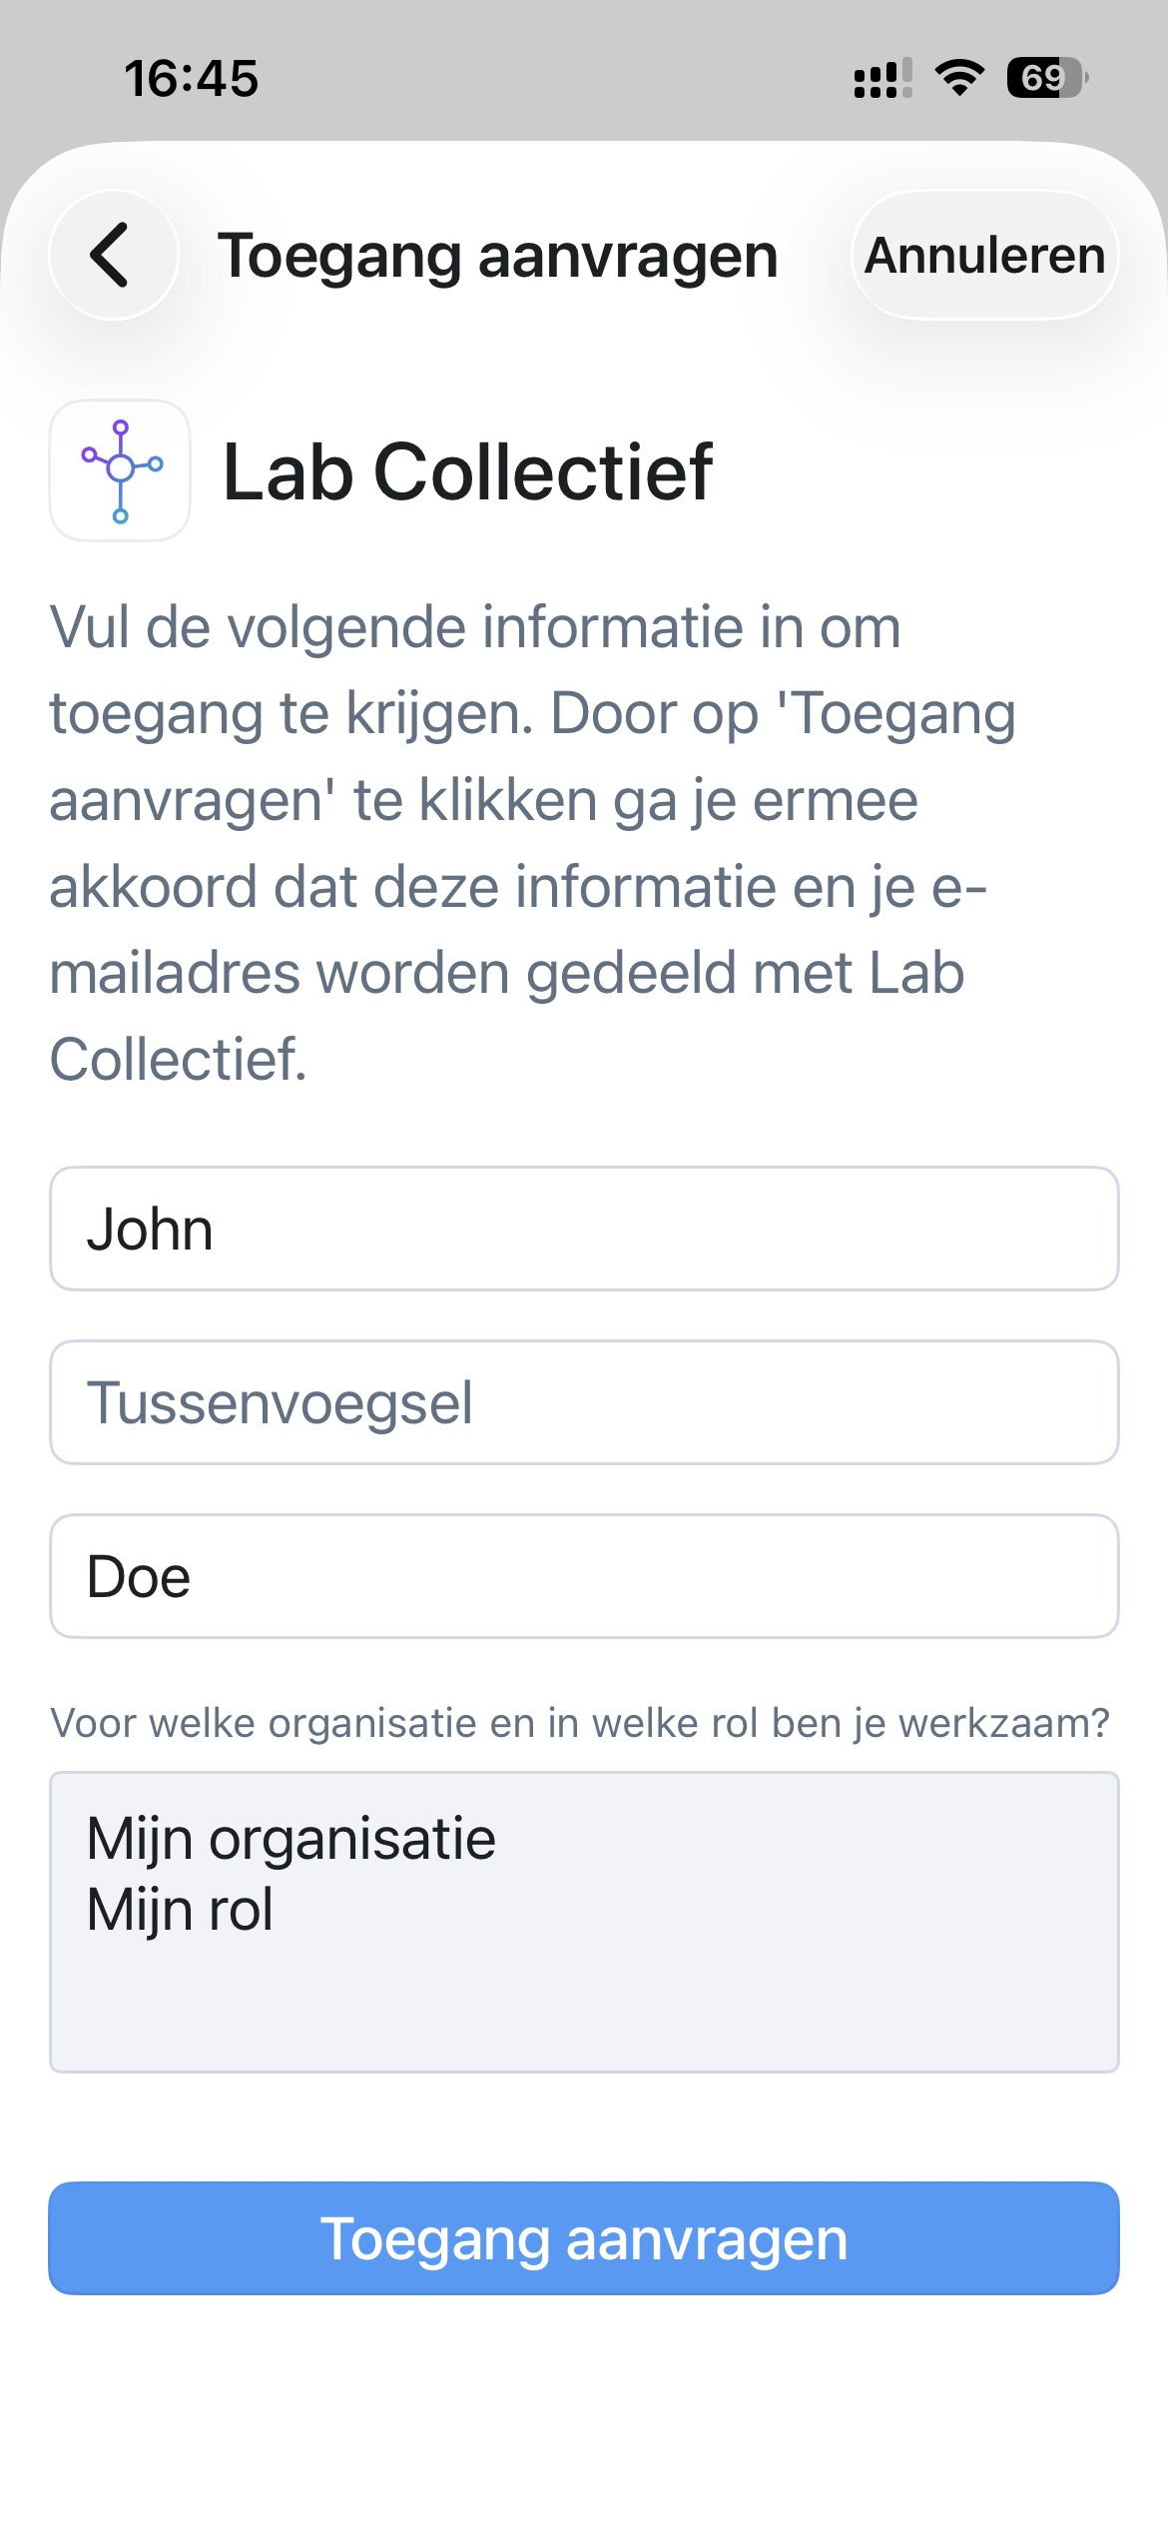
Task: Tap the empty area below the submit button
Action: click(x=584, y=2417)
